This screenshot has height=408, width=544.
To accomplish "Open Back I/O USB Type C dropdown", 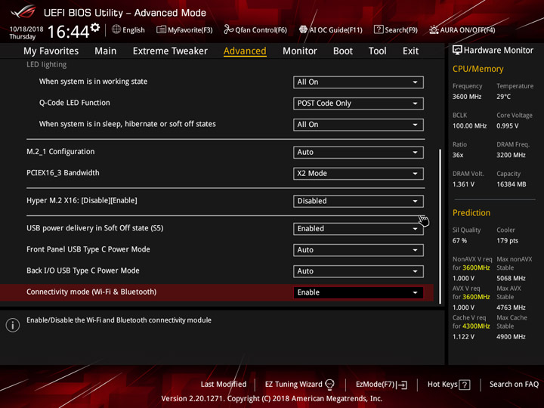I will pos(358,271).
